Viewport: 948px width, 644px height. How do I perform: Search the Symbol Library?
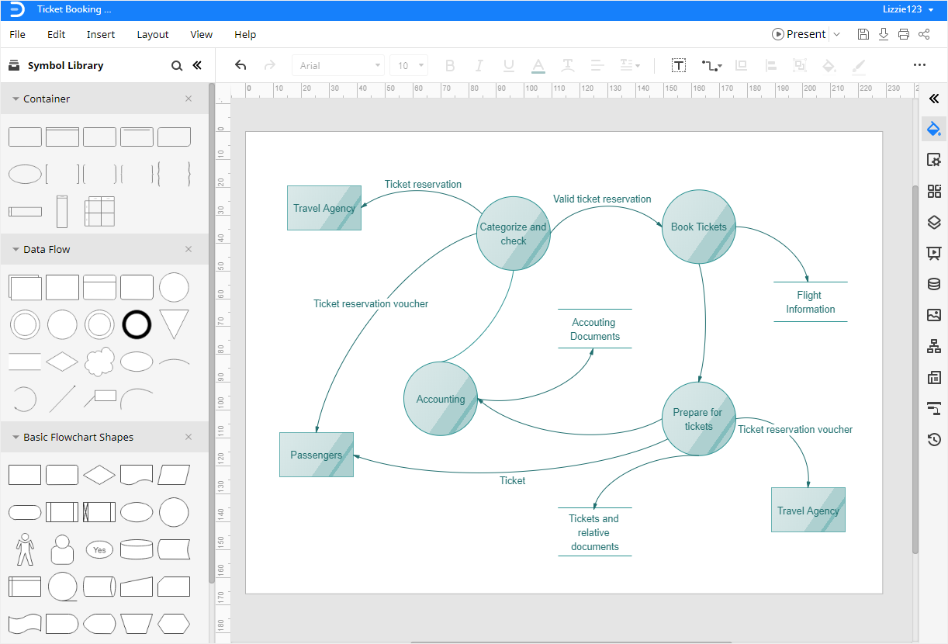pyautogui.click(x=177, y=66)
